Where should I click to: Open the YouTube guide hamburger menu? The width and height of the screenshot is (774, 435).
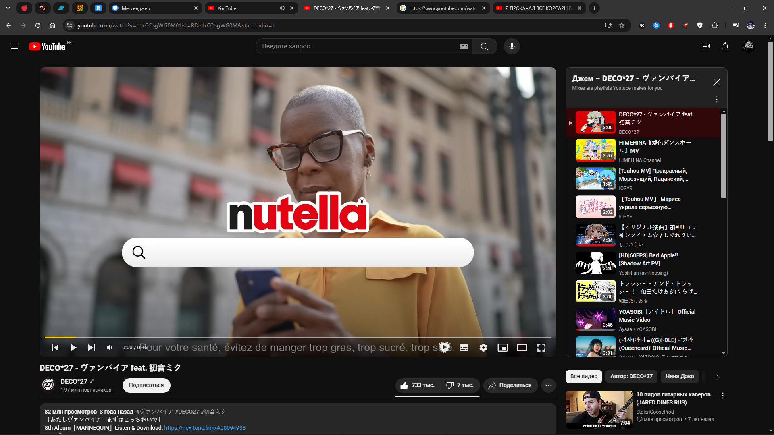[x=15, y=46]
